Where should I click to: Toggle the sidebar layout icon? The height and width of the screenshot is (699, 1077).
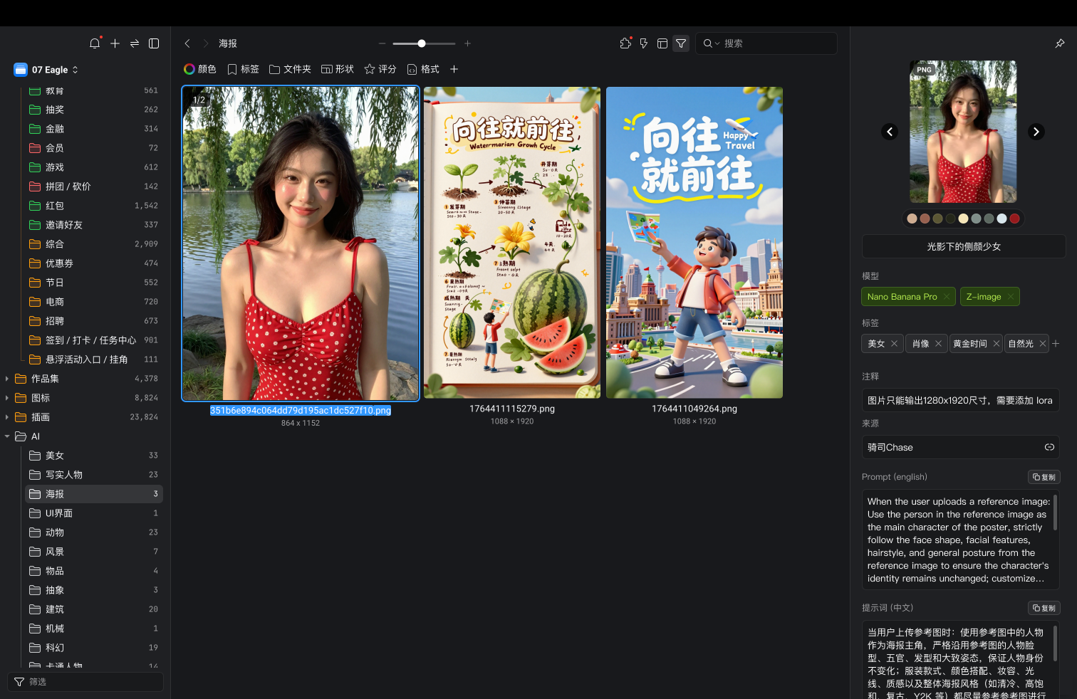(x=154, y=43)
